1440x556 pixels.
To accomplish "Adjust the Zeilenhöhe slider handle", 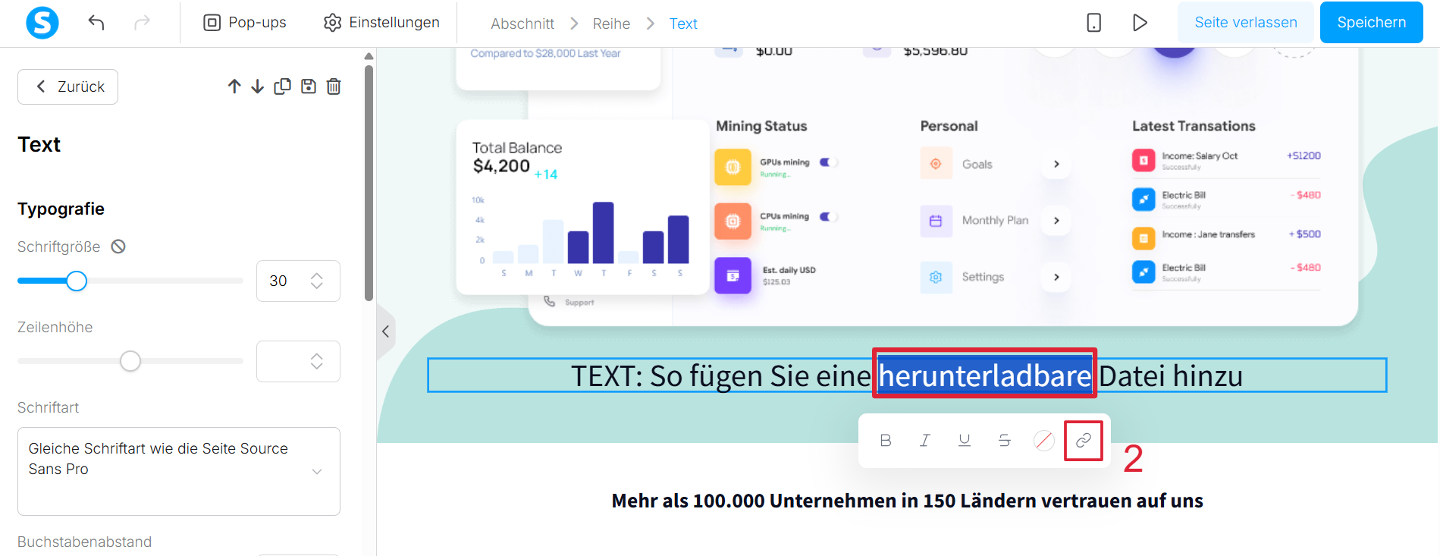I will coord(130,361).
